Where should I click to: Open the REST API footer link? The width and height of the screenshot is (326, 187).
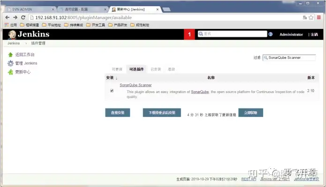tap(249, 179)
